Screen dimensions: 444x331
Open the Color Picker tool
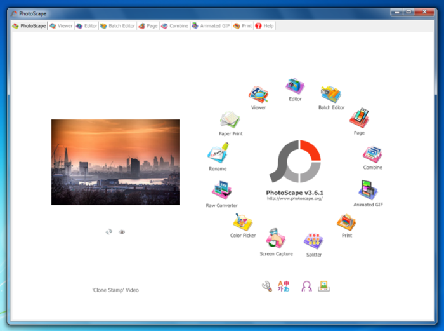point(242,222)
